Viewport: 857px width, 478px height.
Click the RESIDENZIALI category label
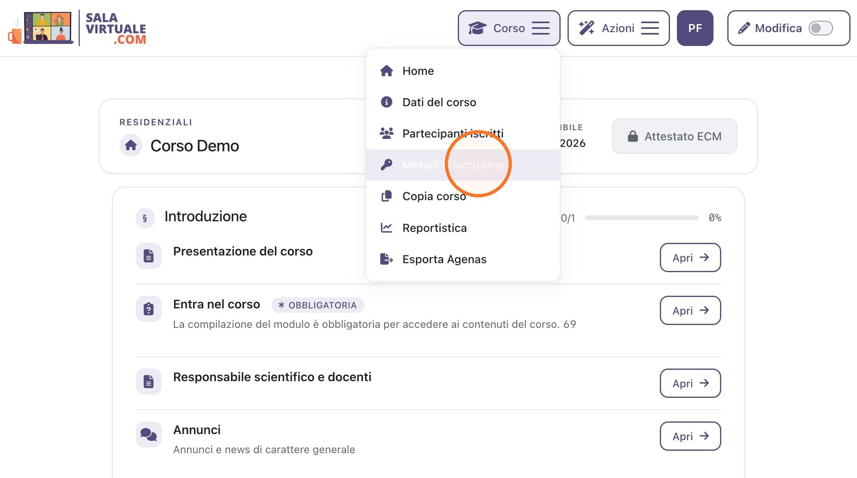pyautogui.click(x=156, y=122)
